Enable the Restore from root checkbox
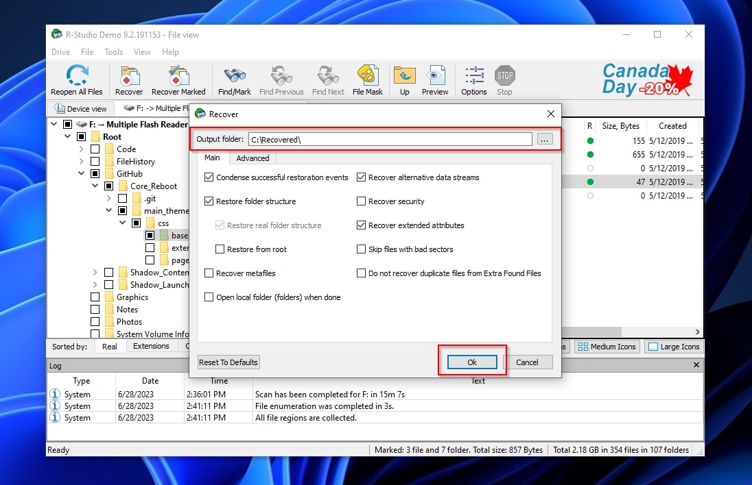The height and width of the screenshot is (485, 752). 221,249
